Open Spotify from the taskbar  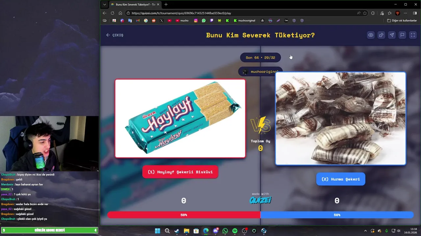point(235,231)
